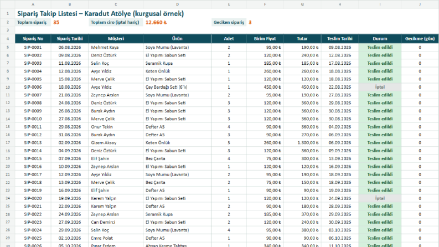Click delivery date 04.09.2026

click(339, 127)
